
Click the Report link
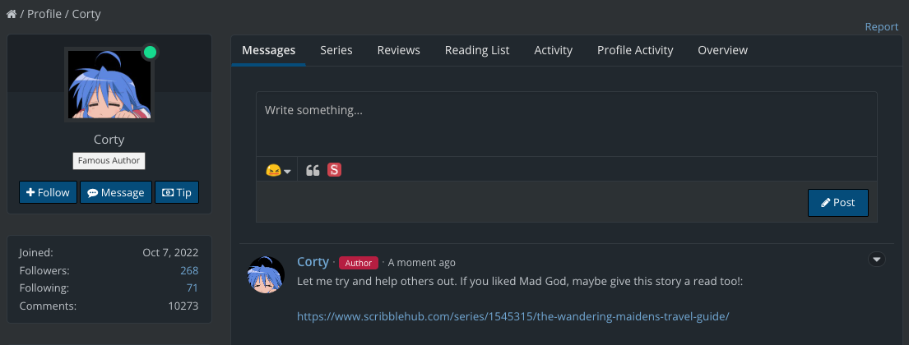tap(881, 27)
